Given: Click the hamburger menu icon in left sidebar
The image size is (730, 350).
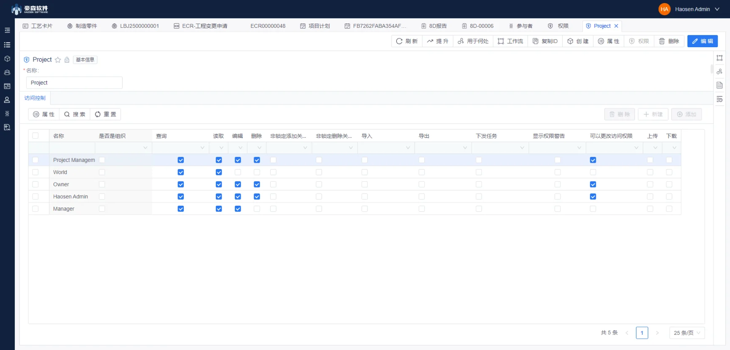Looking at the screenshot, I should [7, 30].
